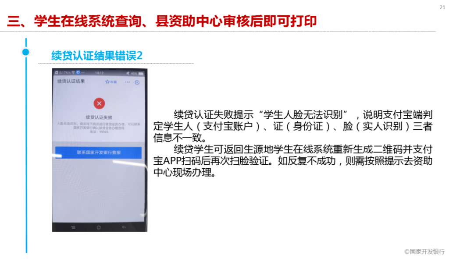Tap the phone's menu navigation button
This screenshot has height=259, width=449.
coord(73,227)
